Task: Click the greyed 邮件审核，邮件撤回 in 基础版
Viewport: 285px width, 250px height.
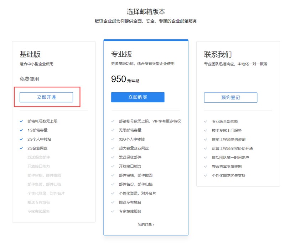Action: tap(44, 175)
